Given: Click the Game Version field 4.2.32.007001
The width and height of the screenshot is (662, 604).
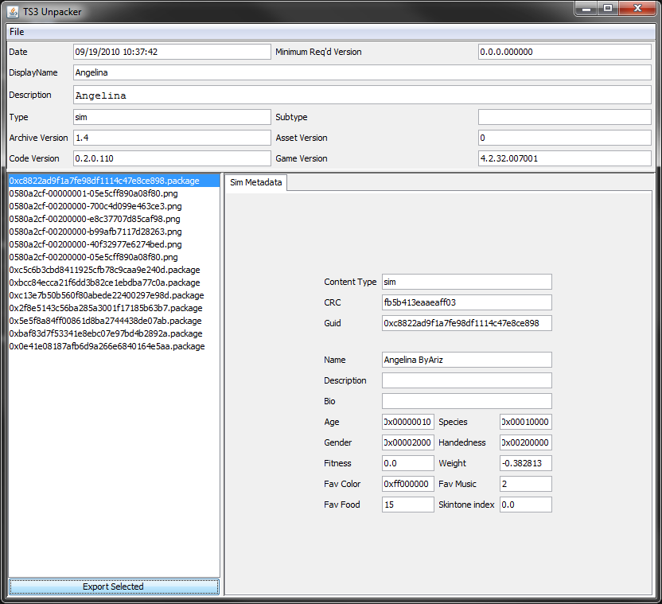Looking at the screenshot, I should pos(564,158).
